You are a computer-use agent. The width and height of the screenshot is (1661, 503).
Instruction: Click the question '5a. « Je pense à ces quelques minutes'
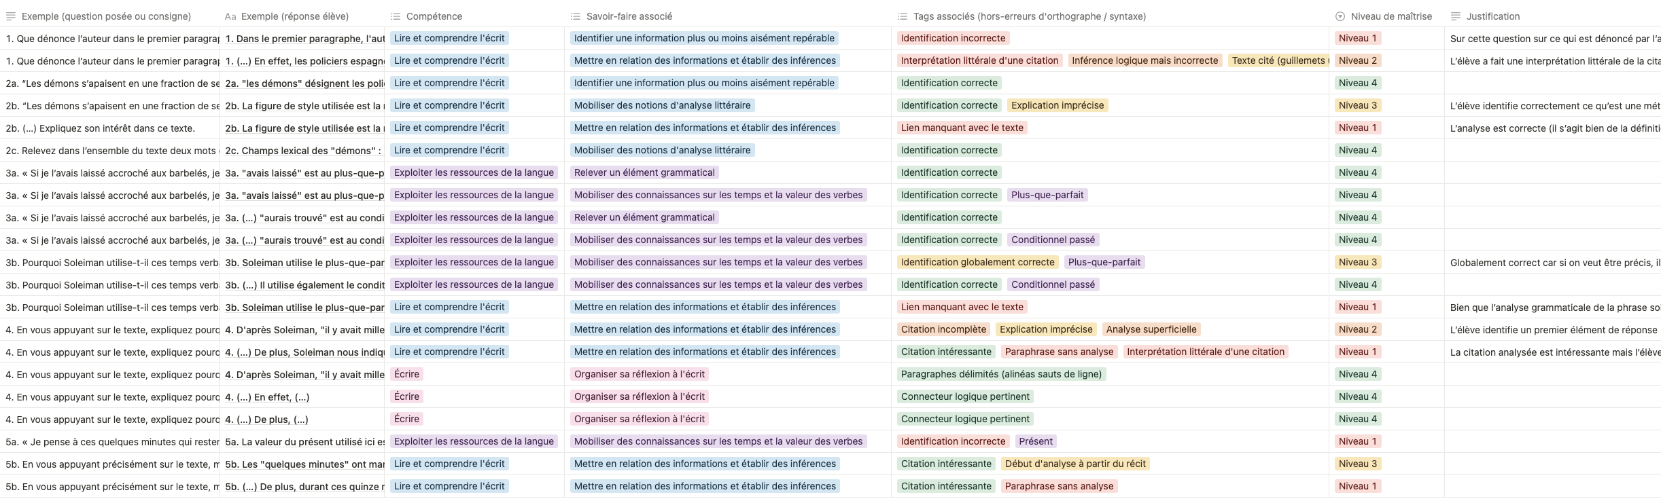[x=109, y=442]
